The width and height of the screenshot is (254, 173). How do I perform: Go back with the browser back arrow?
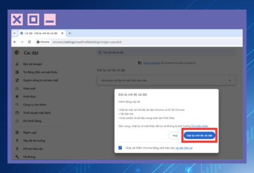15,42
